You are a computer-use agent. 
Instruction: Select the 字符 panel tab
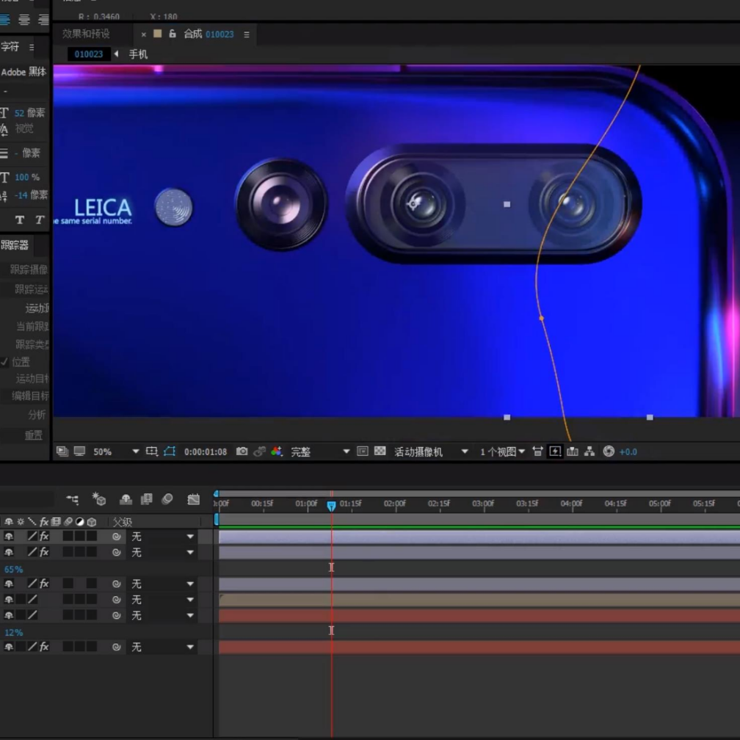[x=10, y=47]
